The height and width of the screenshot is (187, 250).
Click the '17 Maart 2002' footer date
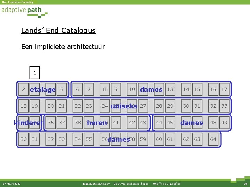coord(11,184)
